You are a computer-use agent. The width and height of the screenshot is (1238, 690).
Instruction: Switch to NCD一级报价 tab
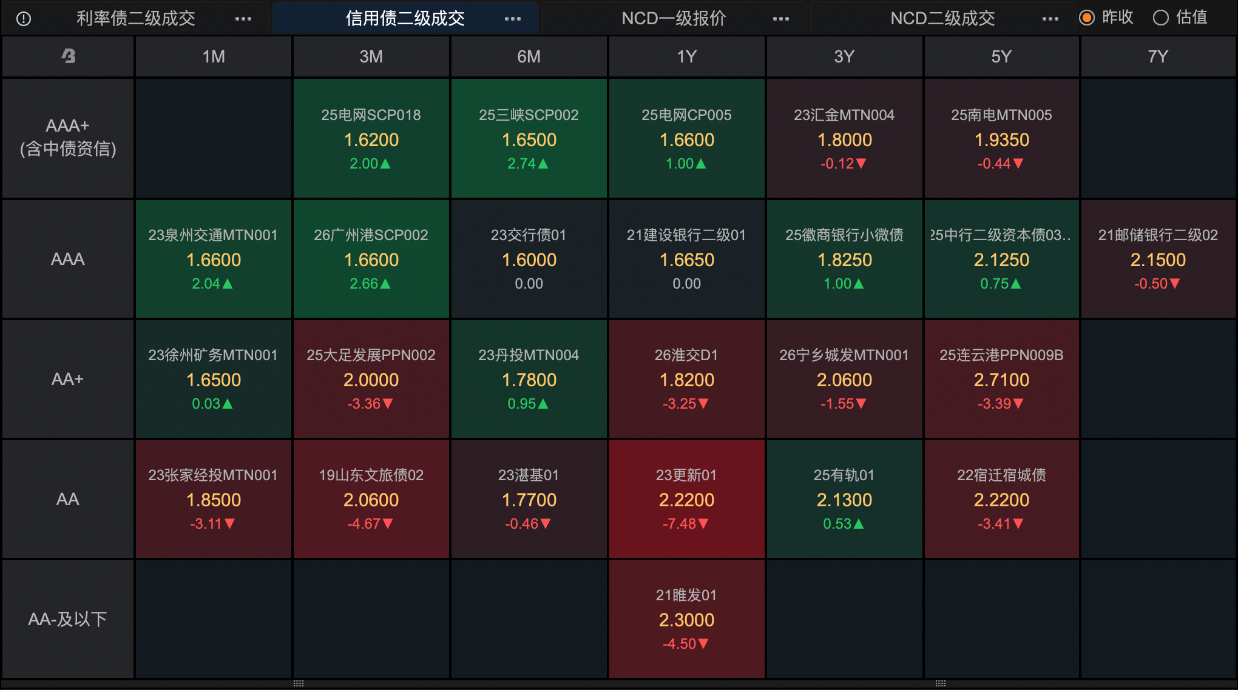point(674,19)
